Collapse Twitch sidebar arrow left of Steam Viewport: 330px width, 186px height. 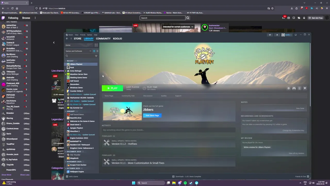tap(54, 42)
